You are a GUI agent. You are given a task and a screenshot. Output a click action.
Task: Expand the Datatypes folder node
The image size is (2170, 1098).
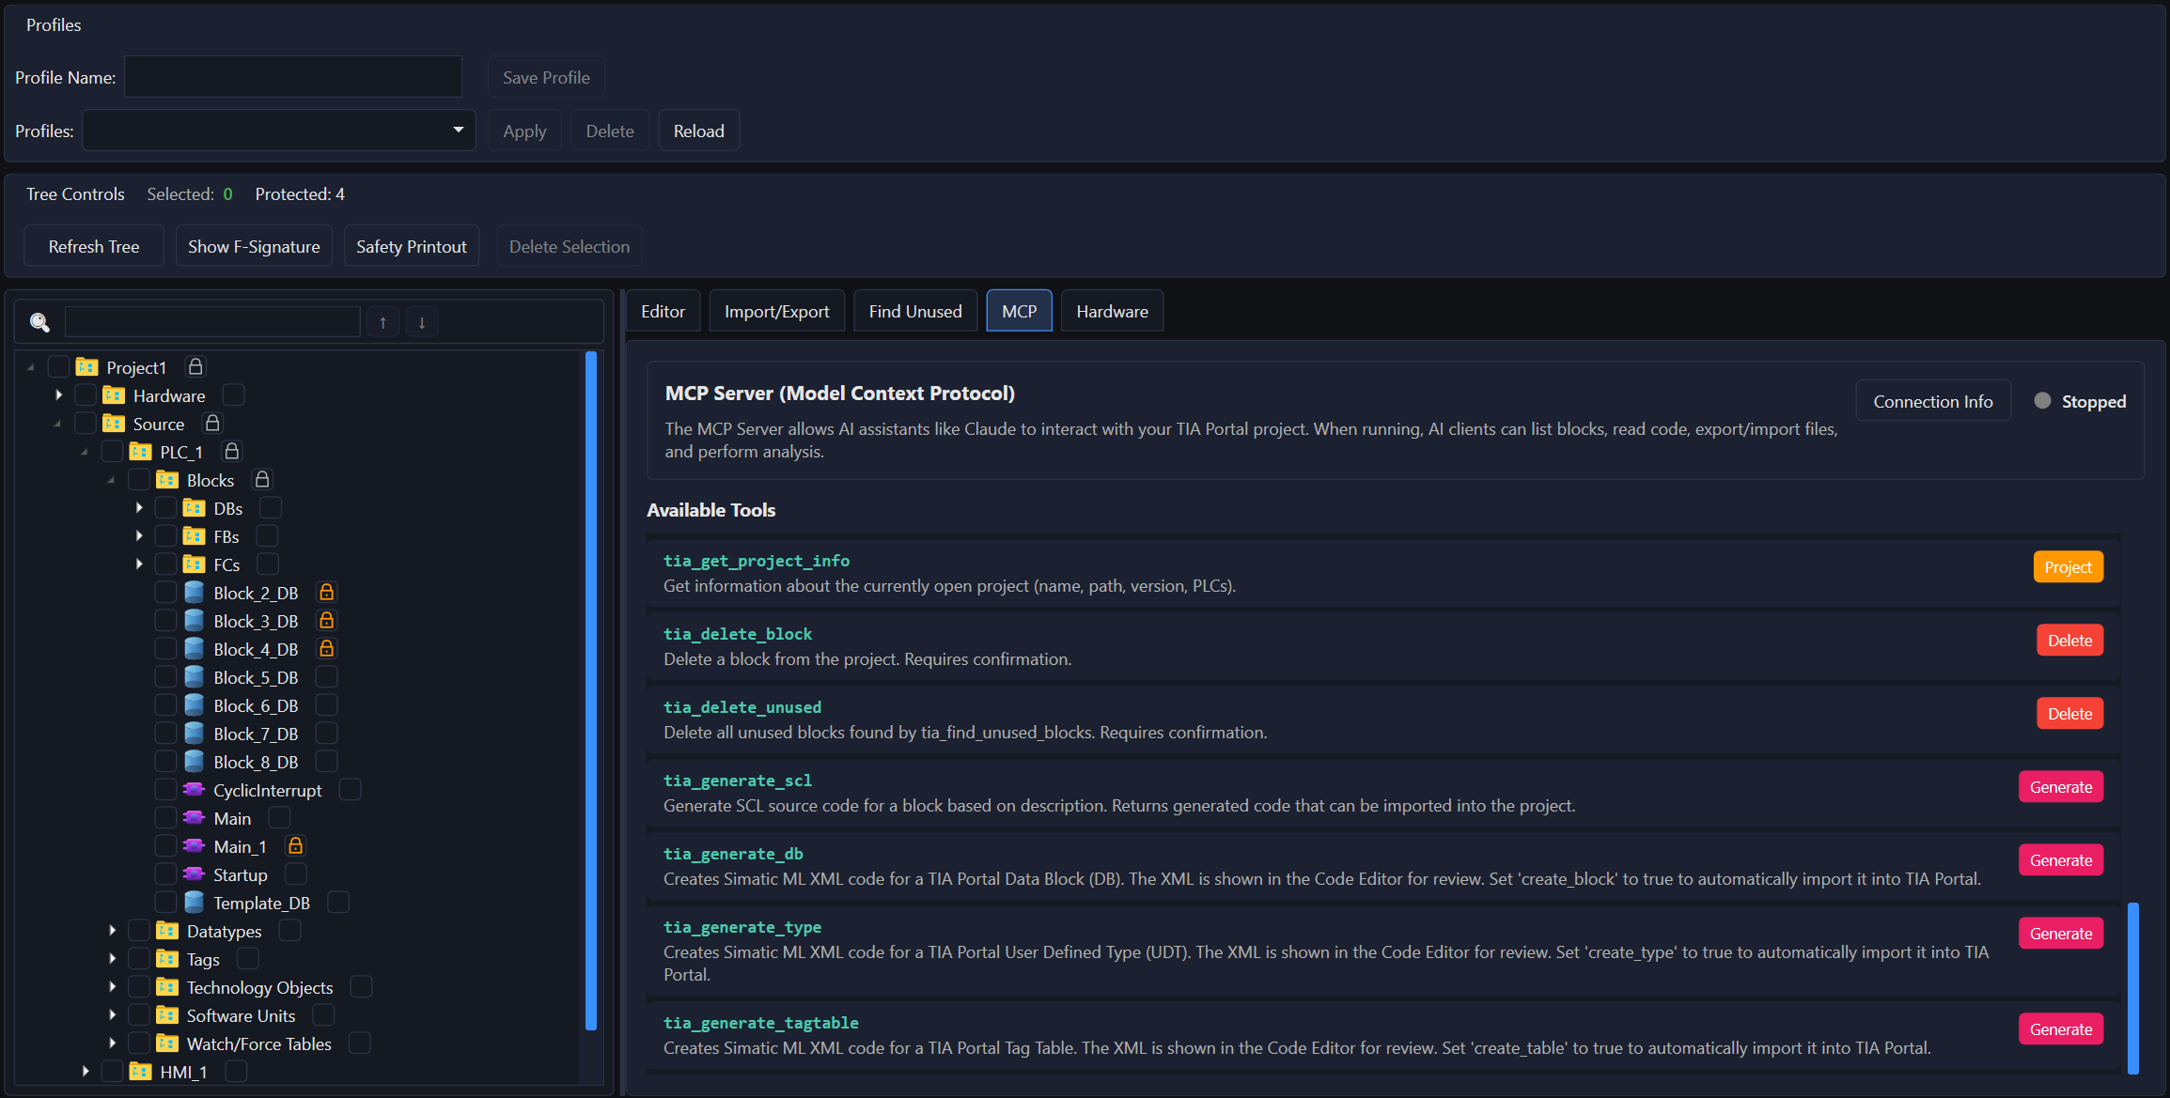click(112, 931)
